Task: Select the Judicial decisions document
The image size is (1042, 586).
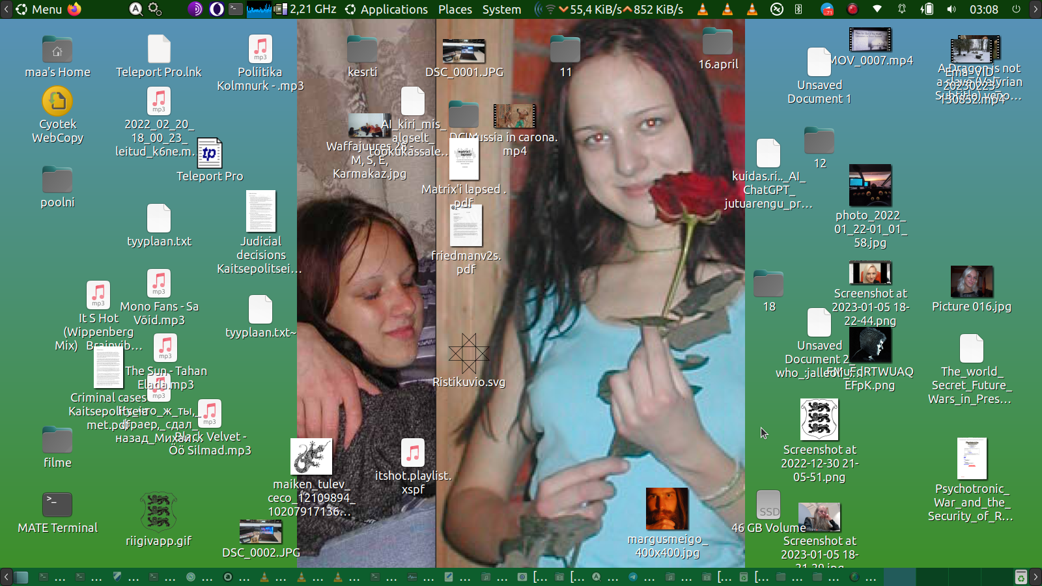Action: tap(260, 233)
